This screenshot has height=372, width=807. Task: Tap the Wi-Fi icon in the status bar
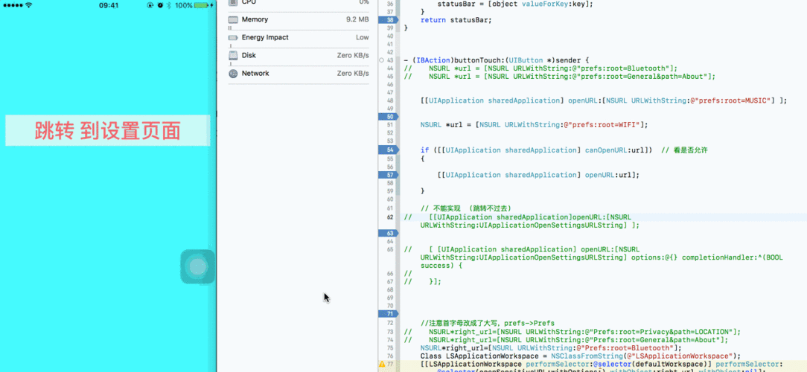[29, 5]
